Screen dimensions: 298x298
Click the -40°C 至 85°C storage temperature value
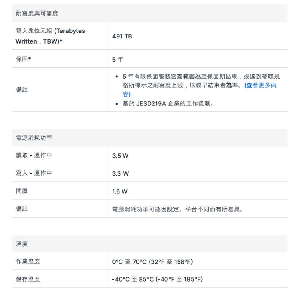tap(157, 279)
